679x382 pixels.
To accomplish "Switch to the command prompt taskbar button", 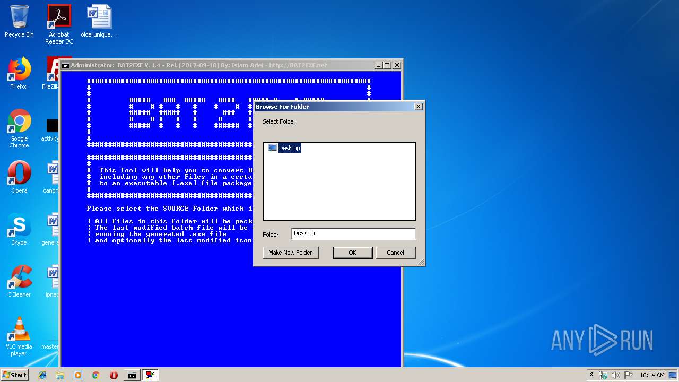I will pos(132,375).
